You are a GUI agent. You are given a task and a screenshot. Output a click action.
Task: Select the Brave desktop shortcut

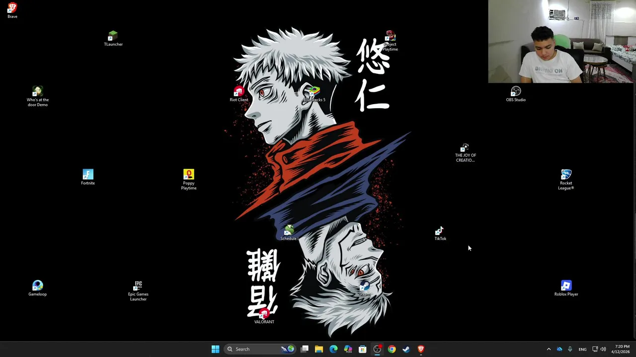click(x=12, y=11)
